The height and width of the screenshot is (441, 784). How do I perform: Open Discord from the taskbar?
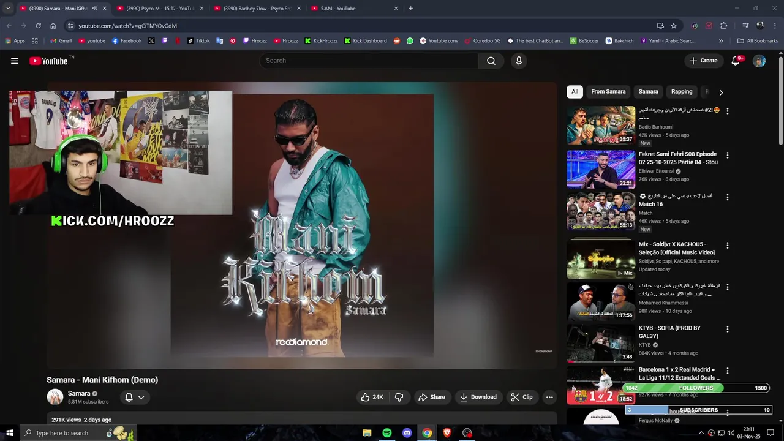point(407,433)
